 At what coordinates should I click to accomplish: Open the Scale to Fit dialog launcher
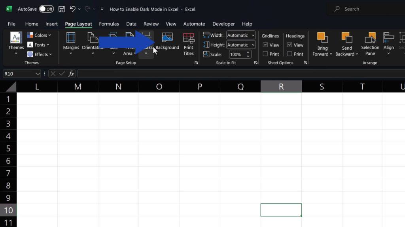pos(256,63)
